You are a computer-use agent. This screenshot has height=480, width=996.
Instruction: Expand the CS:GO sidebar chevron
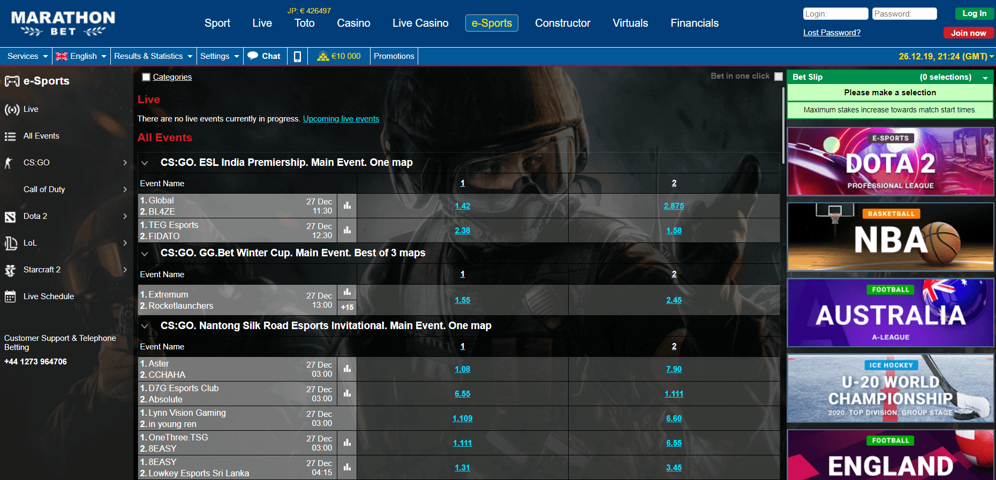click(125, 163)
